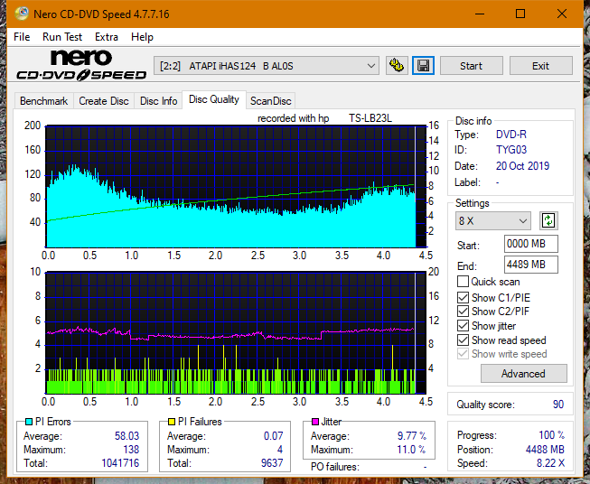The height and width of the screenshot is (484, 590).
Task: Switch to the Disc Info tab
Action: pos(158,101)
